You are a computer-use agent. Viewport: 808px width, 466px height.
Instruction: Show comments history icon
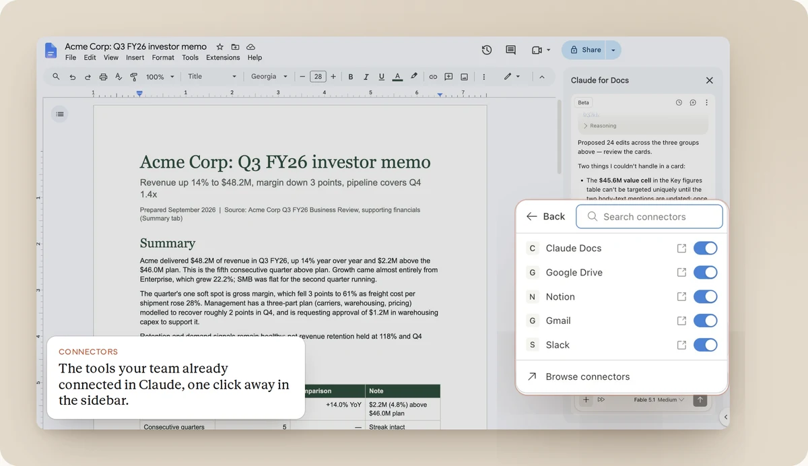(510, 50)
